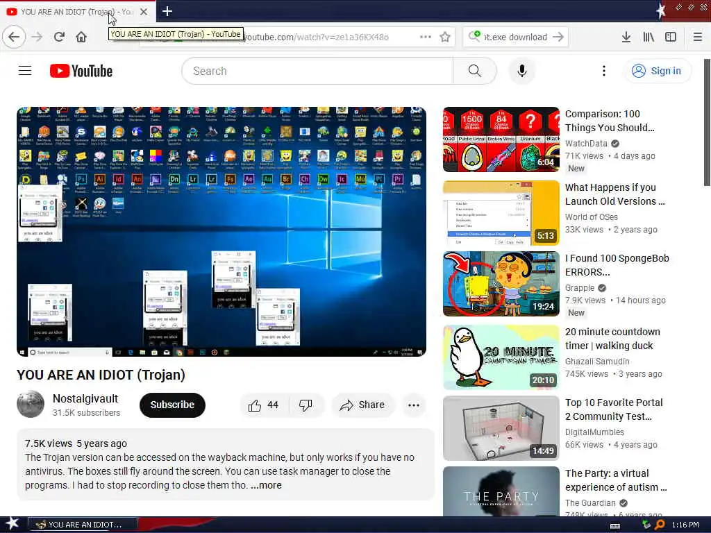711x533 pixels.
Task: Open the page actions three-dot menu in address bar
Action: (426, 37)
